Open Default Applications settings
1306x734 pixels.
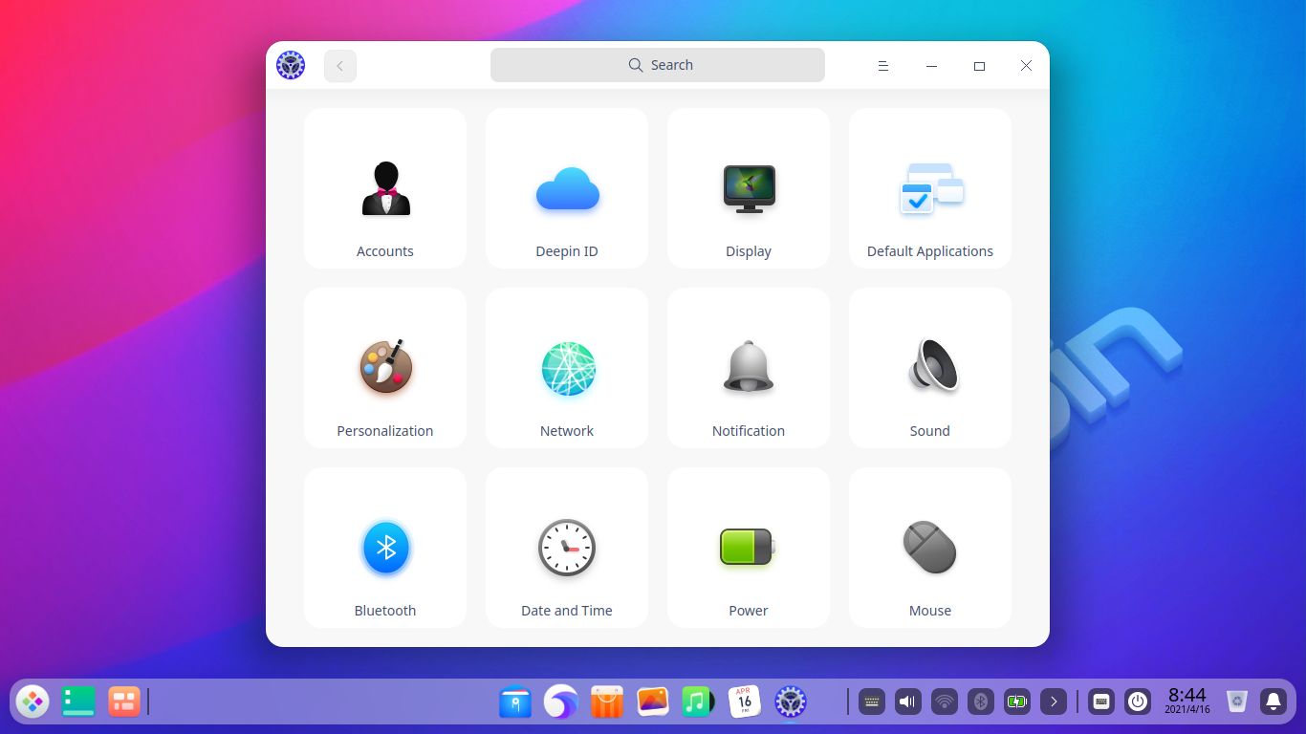[x=930, y=188]
